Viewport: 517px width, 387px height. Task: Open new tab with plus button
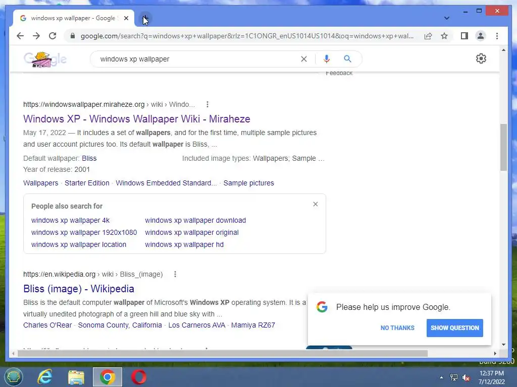145,19
